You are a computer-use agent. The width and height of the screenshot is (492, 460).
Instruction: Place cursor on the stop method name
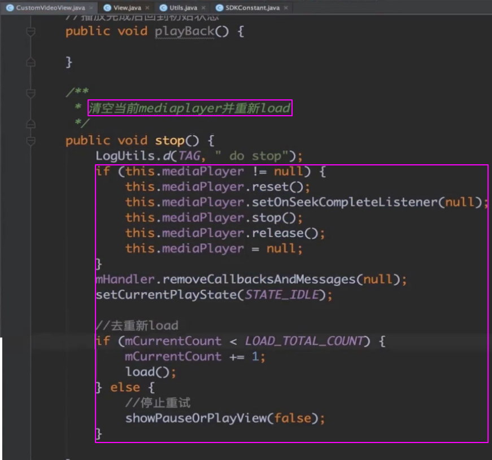[170, 140]
